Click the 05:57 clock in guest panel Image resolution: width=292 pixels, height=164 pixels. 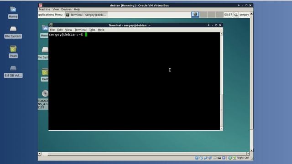click(228, 15)
